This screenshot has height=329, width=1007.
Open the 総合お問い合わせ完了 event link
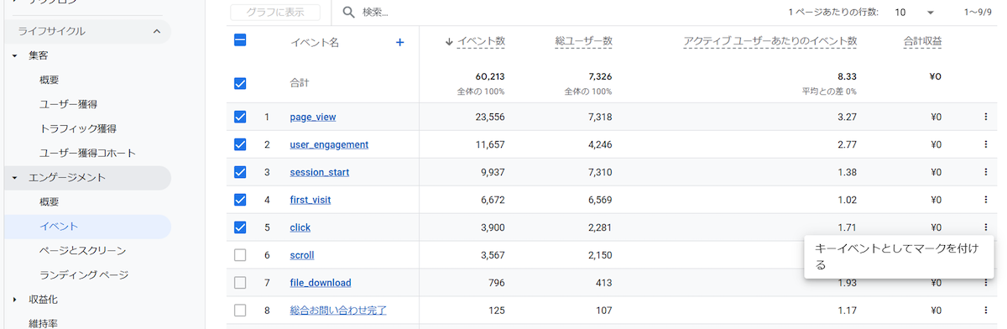pos(337,311)
